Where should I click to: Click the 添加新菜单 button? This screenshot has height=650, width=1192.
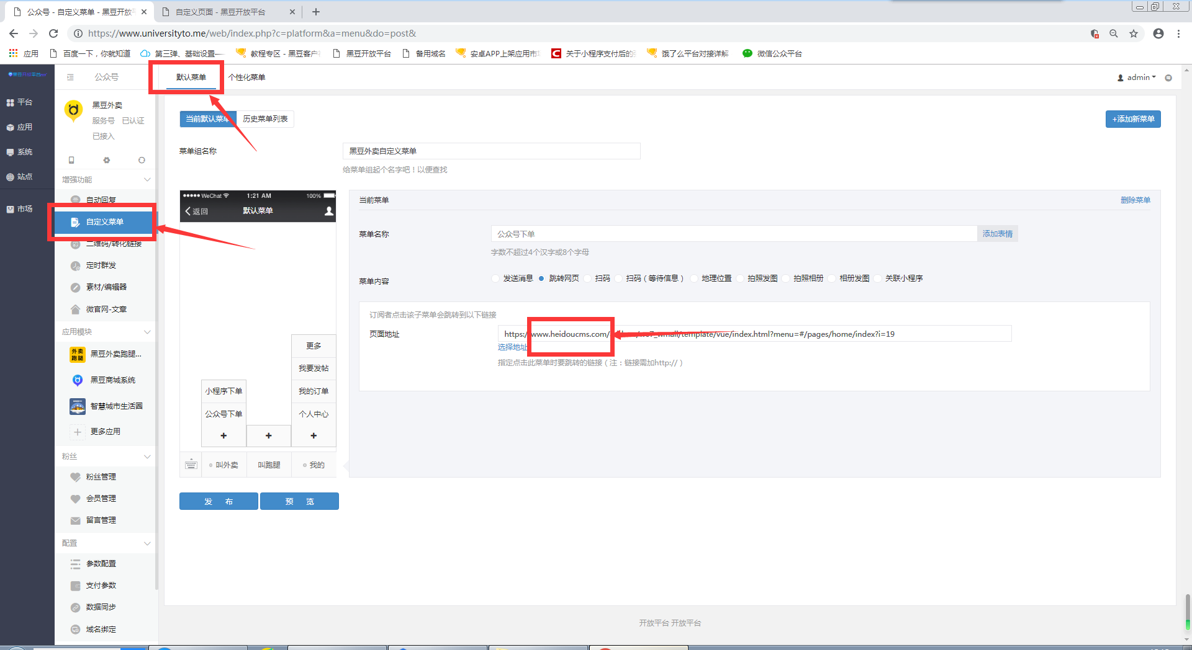(x=1133, y=119)
